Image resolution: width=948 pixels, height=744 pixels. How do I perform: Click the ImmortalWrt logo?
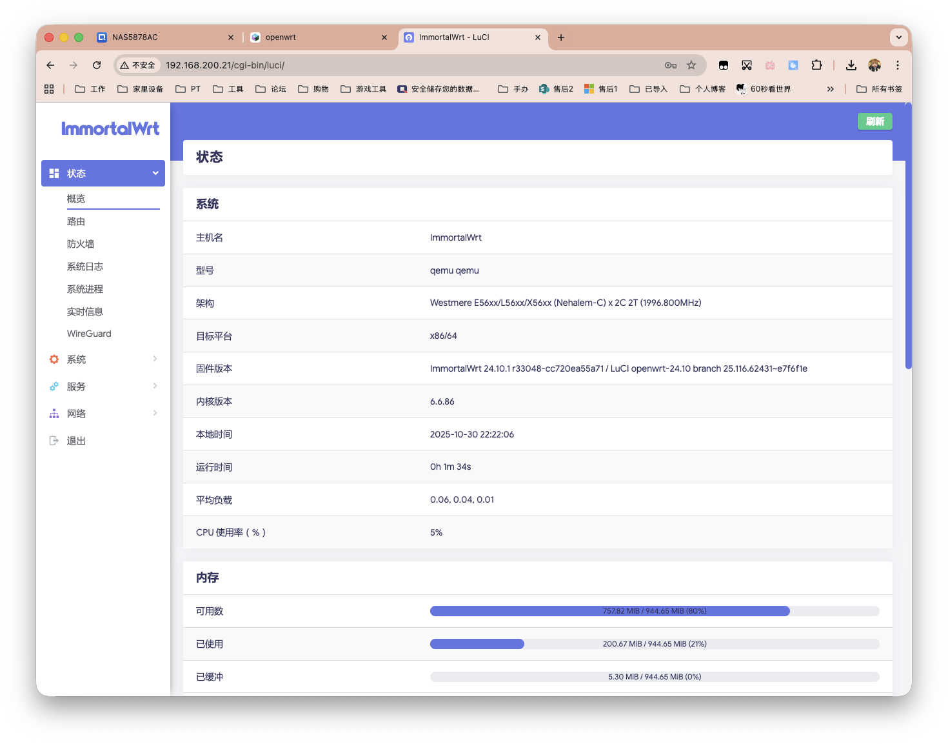click(110, 128)
